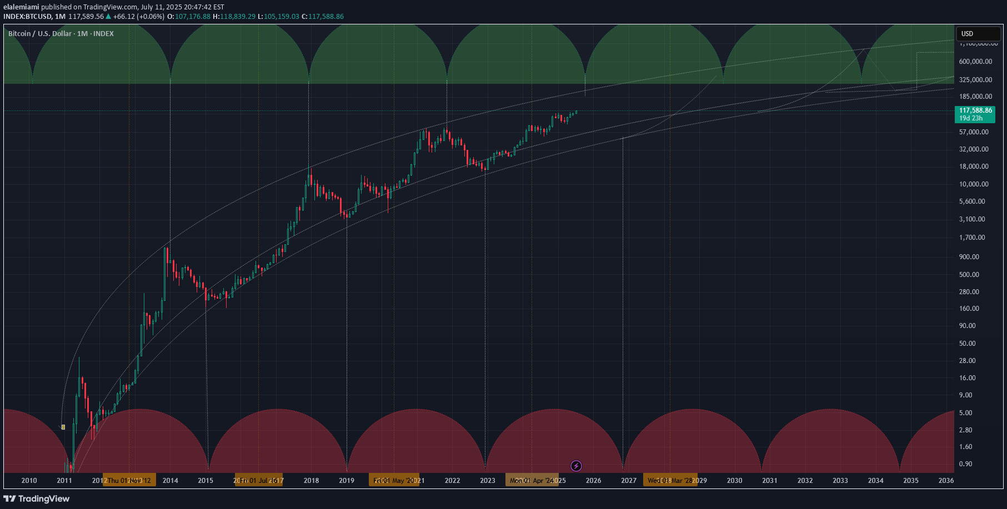1007x509 pixels.
Task: Click the 2031 year label on time axis
Action: point(770,481)
